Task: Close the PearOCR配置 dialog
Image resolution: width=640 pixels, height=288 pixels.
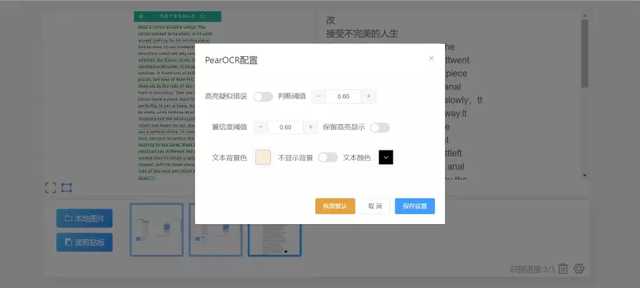Action: (431, 59)
